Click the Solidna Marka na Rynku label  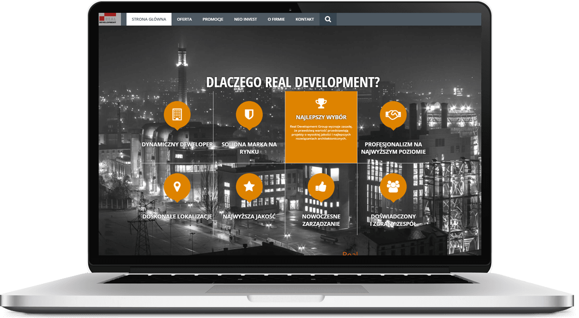tap(249, 148)
